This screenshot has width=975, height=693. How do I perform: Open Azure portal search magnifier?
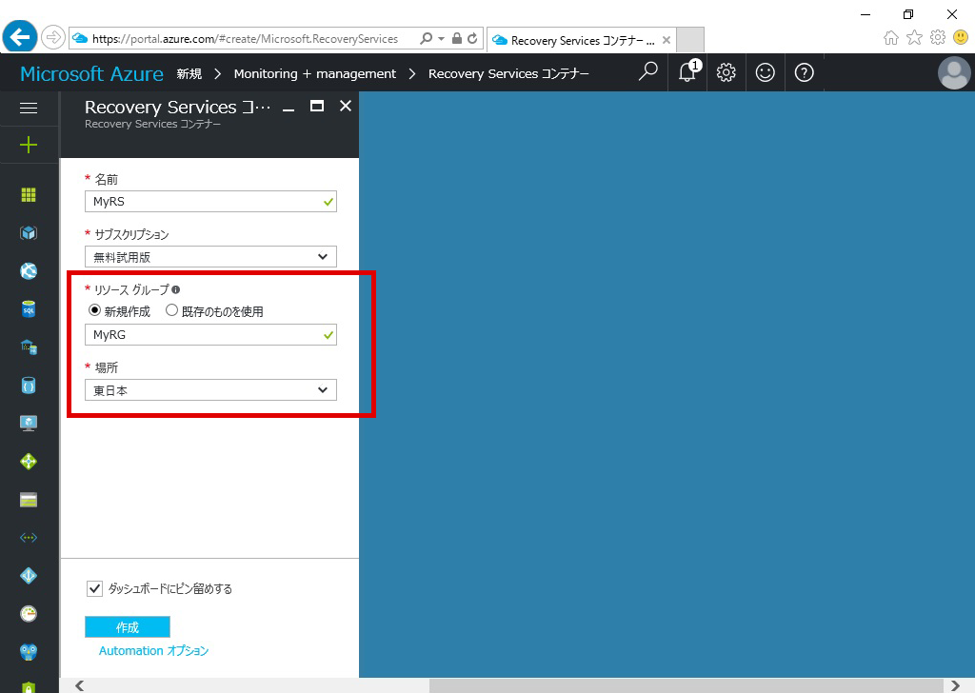(647, 72)
